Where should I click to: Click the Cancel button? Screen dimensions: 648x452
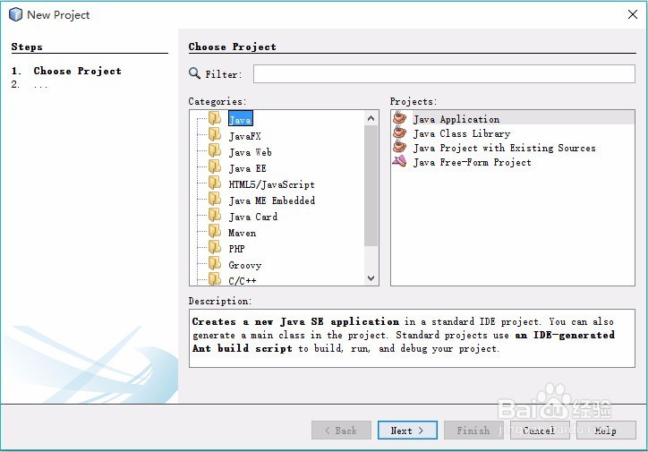(x=540, y=431)
